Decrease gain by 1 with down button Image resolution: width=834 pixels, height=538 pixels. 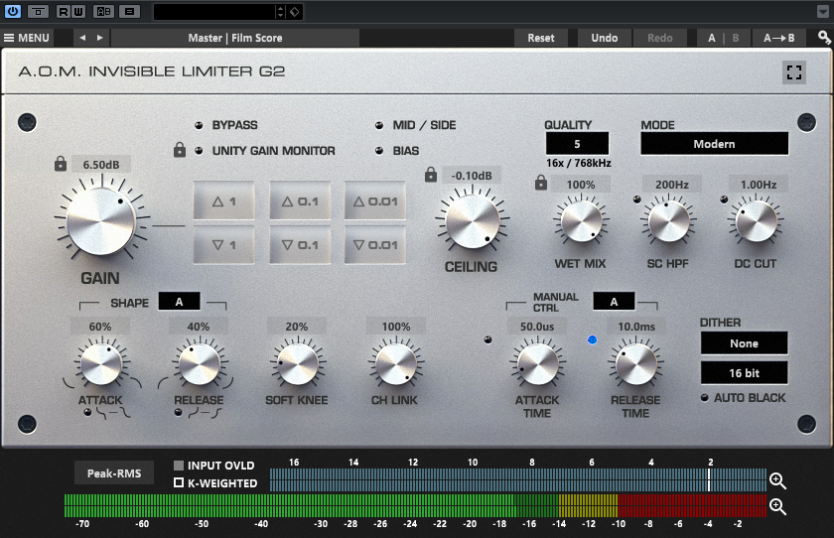[224, 245]
